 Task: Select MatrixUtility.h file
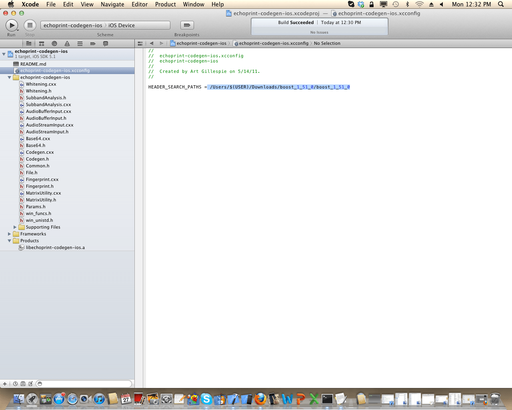[x=67, y=200]
